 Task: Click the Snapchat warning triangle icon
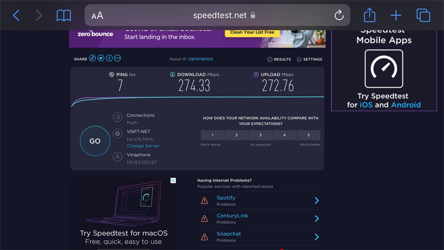point(204,237)
